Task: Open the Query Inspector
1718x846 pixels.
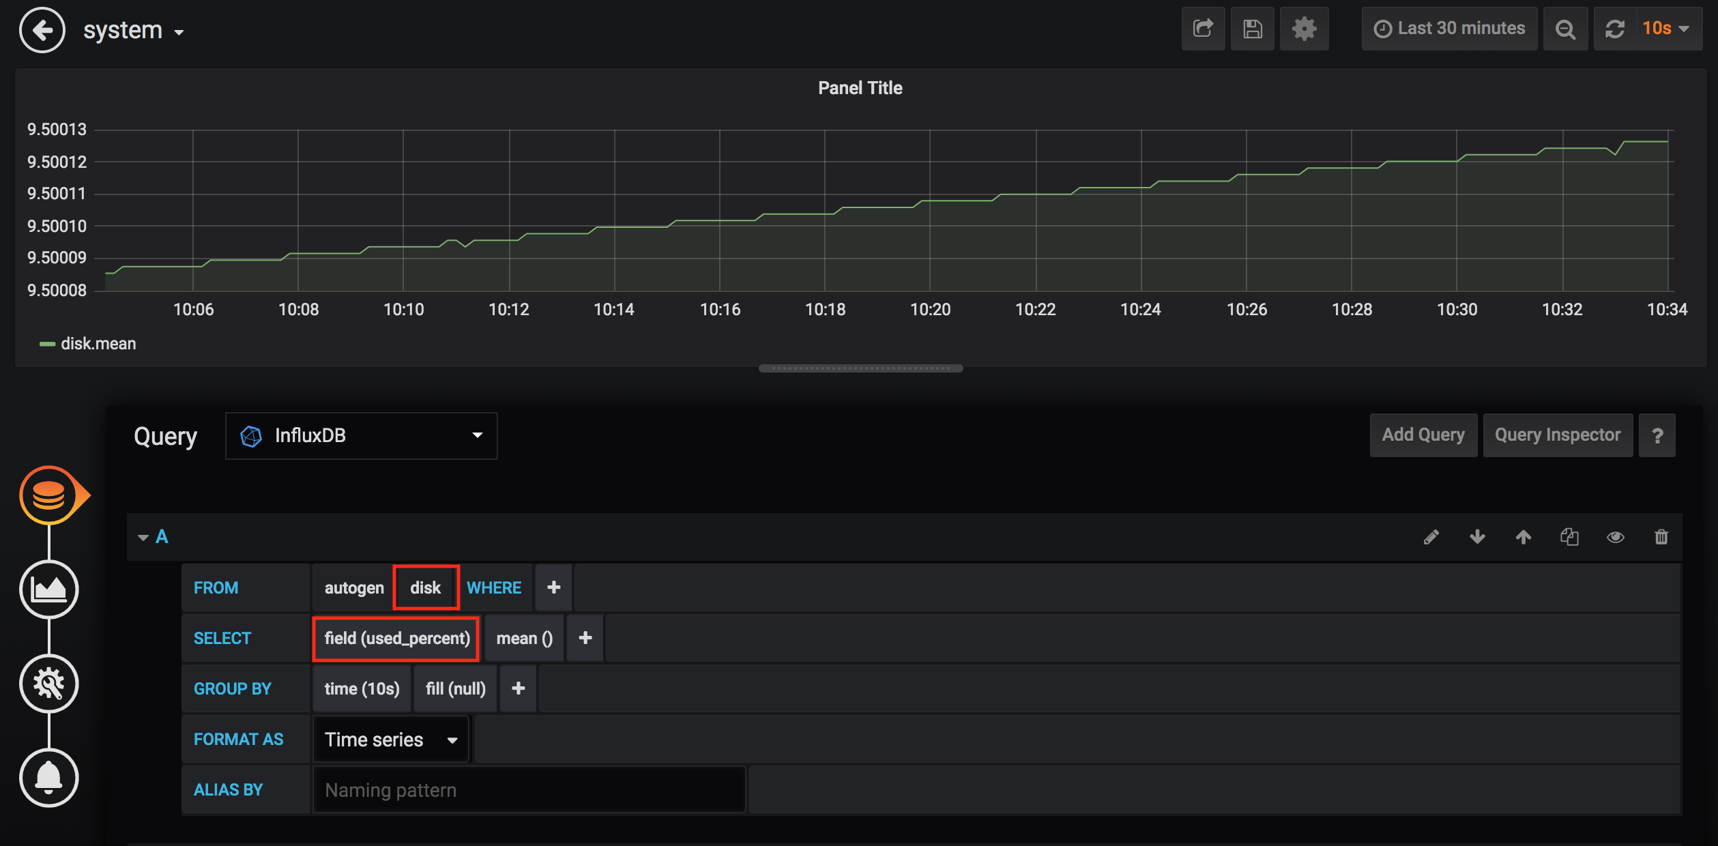Action: tap(1558, 435)
